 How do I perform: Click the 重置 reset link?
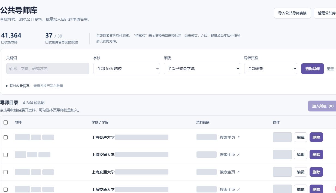click(330, 69)
